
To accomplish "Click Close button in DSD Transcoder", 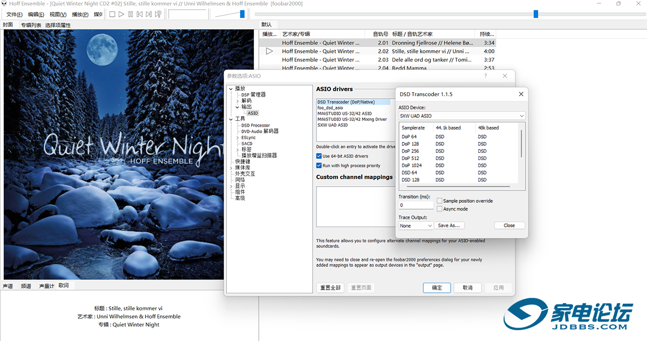I will click(510, 226).
